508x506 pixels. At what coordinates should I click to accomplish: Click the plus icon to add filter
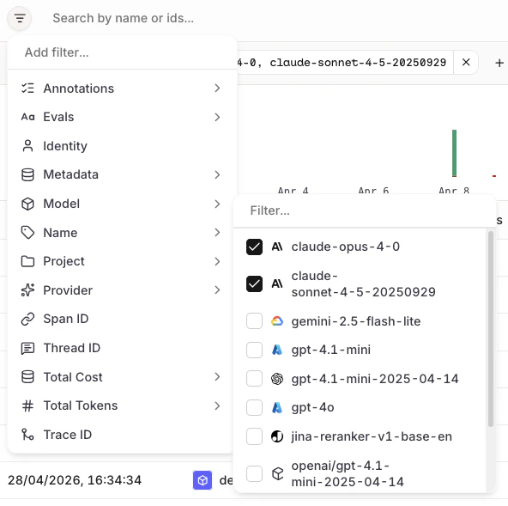tap(499, 63)
